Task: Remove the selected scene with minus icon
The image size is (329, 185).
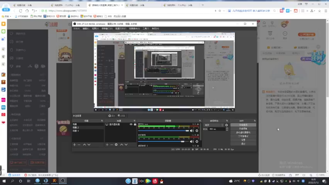Action: [x=79, y=145]
